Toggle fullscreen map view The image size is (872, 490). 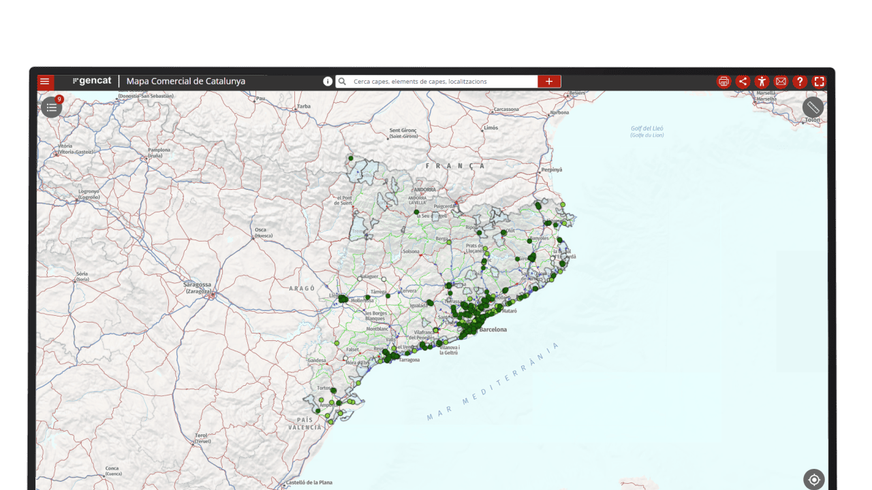click(819, 82)
